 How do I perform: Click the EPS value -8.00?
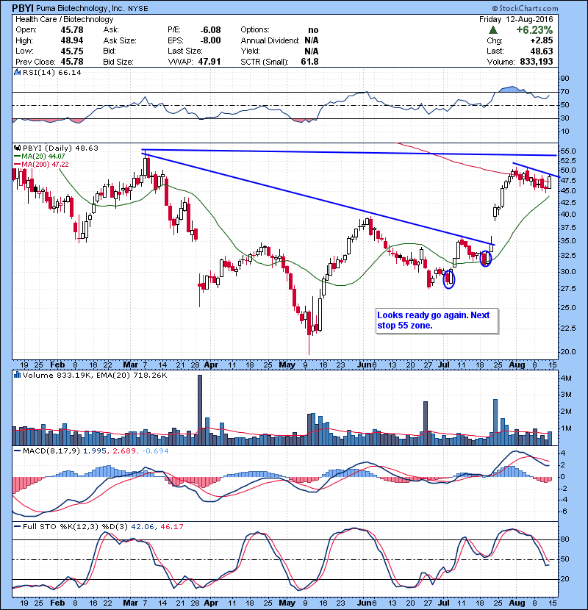(210, 40)
